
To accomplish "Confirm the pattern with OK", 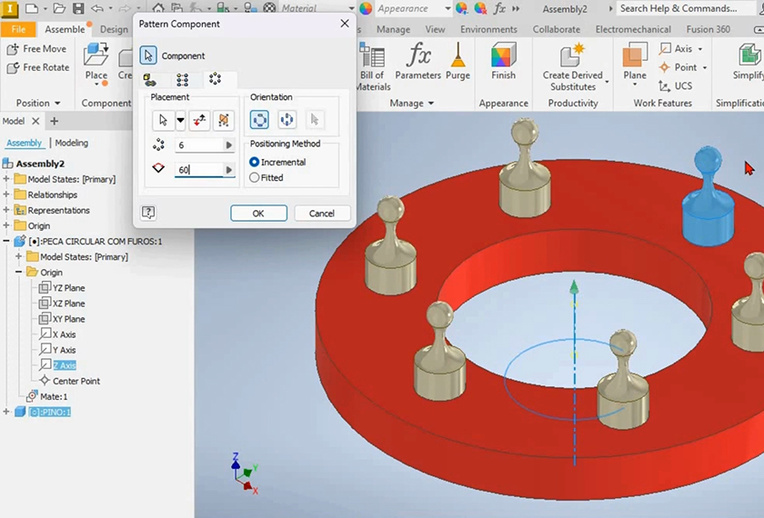I will [258, 213].
